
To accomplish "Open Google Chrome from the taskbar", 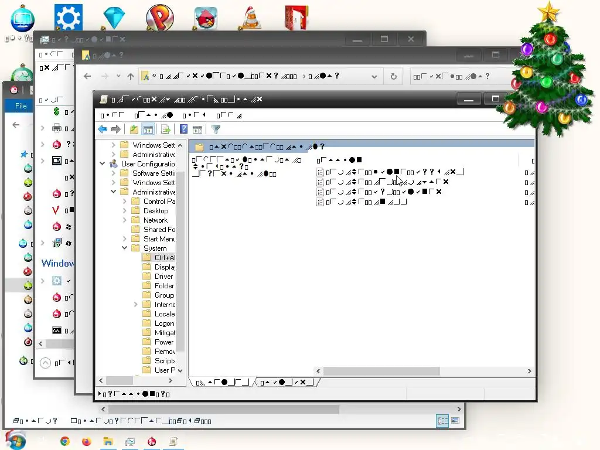I will click(64, 441).
